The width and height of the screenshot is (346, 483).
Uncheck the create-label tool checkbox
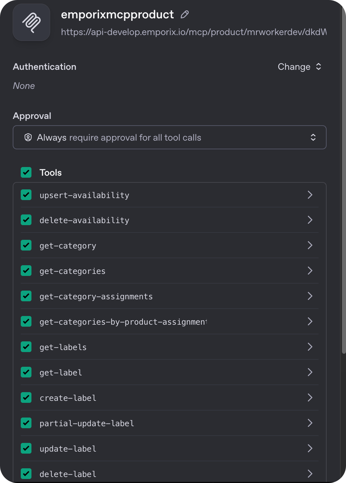[x=26, y=397]
